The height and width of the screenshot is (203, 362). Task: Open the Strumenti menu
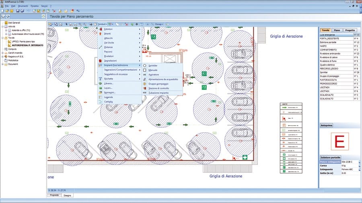coord(22,7)
